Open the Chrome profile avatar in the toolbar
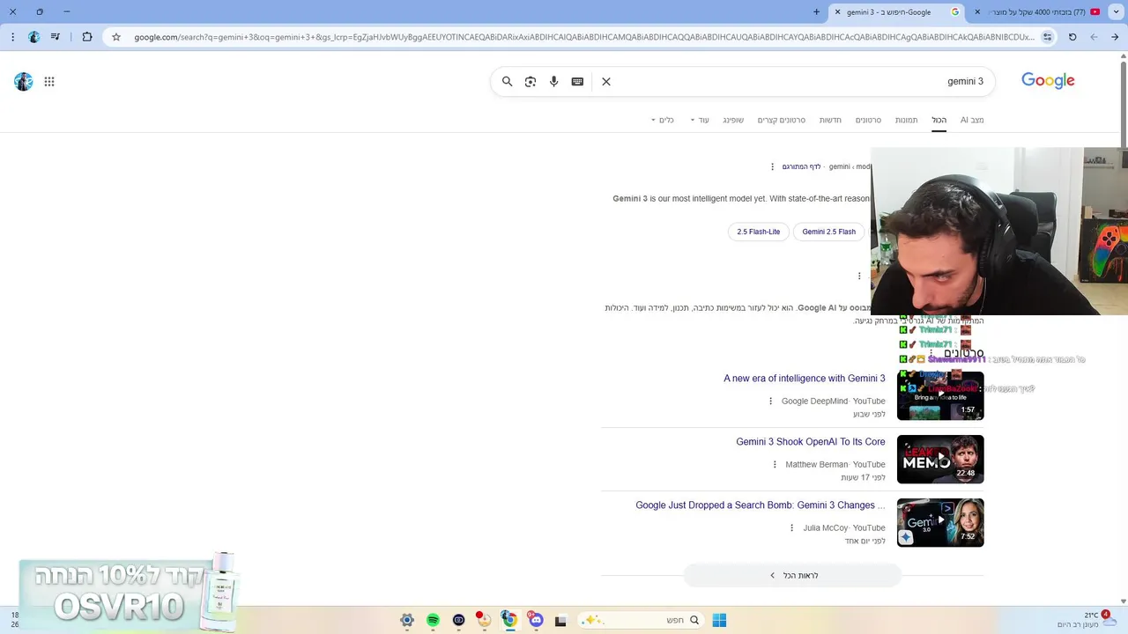 coord(34,37)
